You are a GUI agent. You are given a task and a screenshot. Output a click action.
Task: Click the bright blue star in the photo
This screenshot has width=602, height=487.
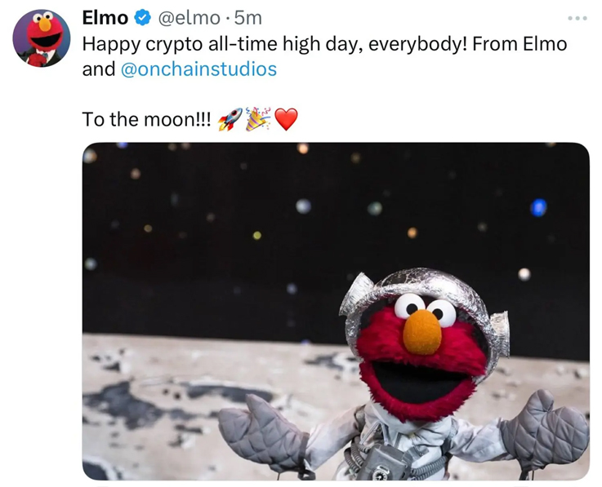(x=538, y=207)
